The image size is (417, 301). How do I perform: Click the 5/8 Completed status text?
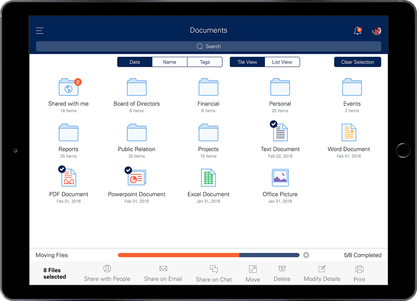[x=363, y=255]
